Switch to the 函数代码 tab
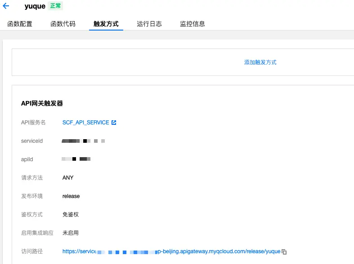 (63, 24)
